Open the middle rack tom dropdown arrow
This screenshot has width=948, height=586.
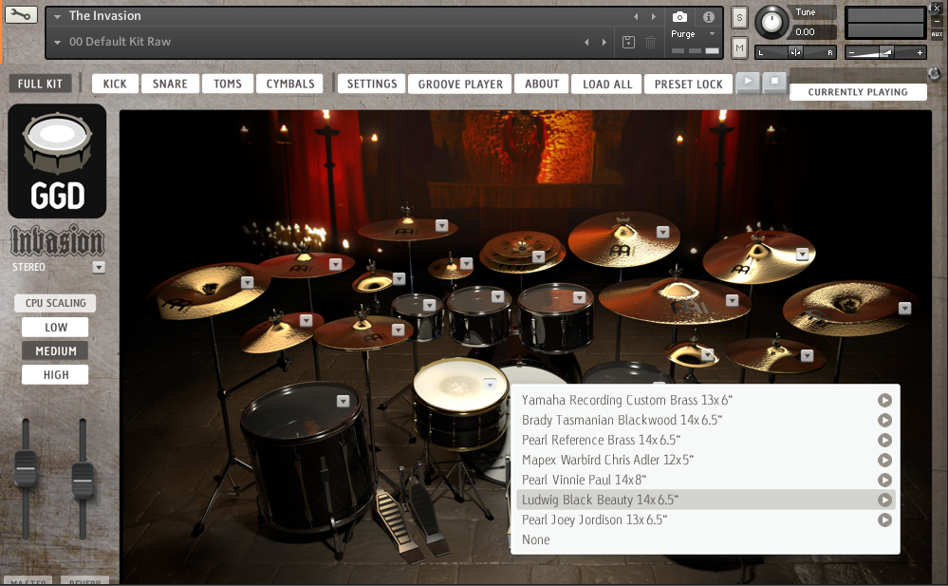click(x=497, y=296)
